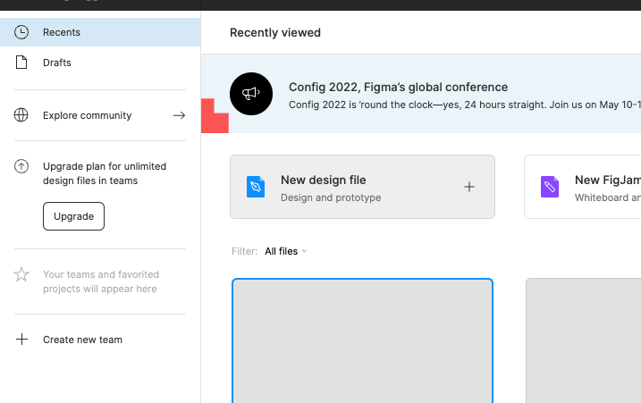Click the blue design file pen icon
The width and height of the screenshot is (641, 403).
[x=256, y=187]
